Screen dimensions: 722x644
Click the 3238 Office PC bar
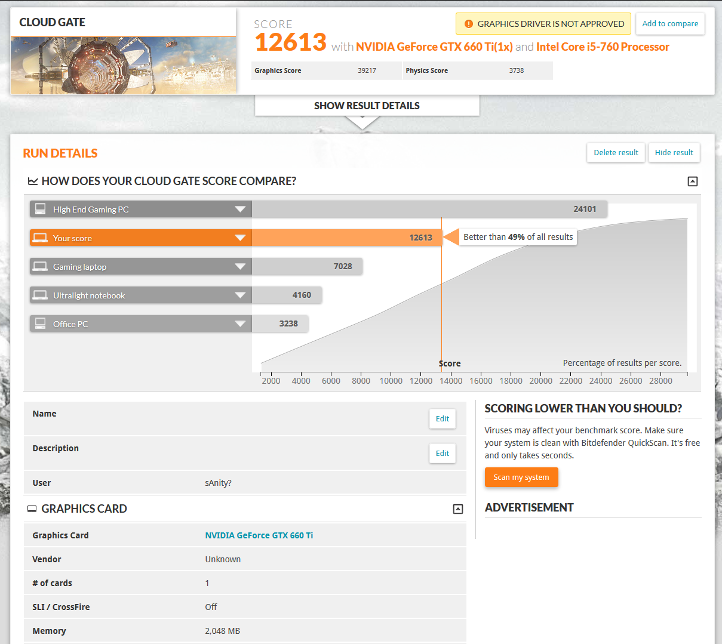pyautogui.click(x=280, y=323)
